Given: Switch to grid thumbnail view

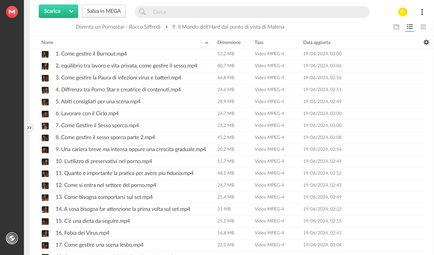Looking at the screenshot, I should click(x=423, y=27).
